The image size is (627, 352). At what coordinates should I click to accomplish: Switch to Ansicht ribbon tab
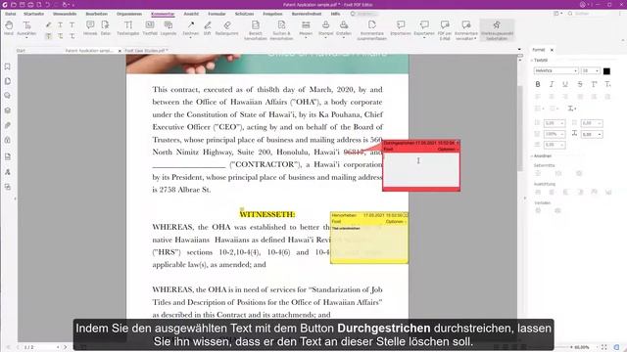click(x=191, y=14)
